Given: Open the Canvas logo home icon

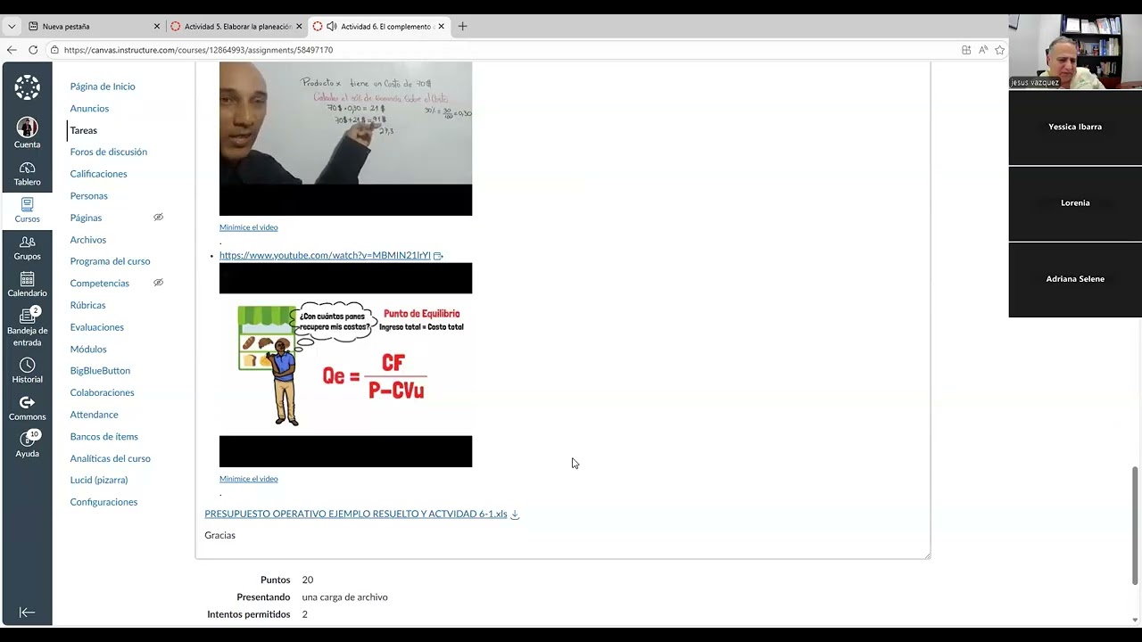Looking at the screenshot, I should point(27,87).
